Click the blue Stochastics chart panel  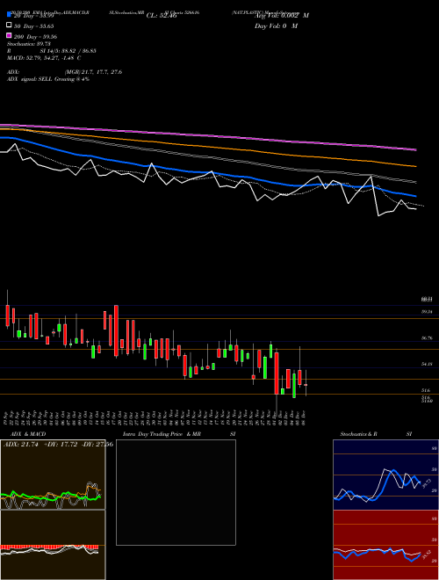pyautogui.click(x=385, y=475)
